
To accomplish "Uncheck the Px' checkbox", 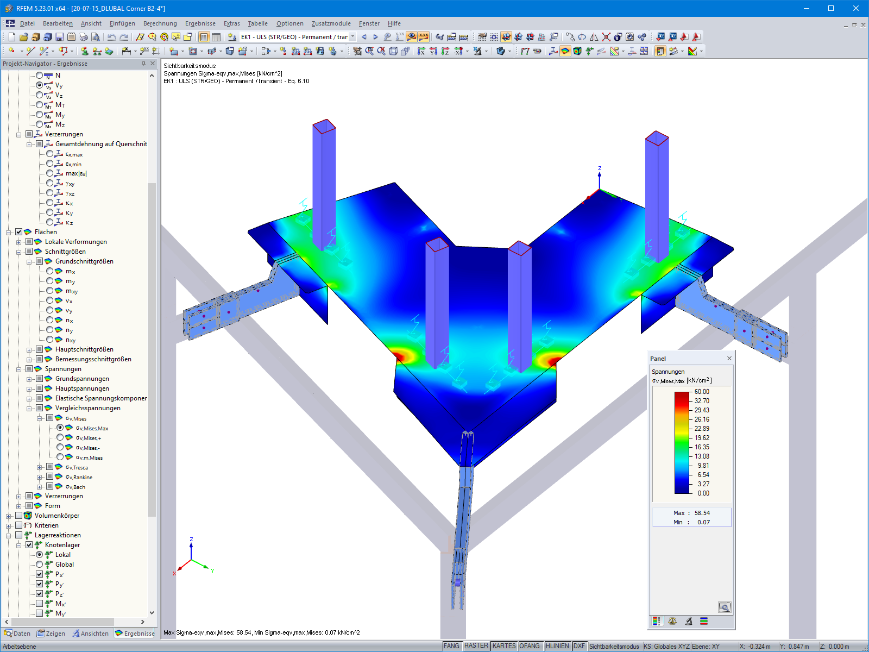I will tap(40, 574).
